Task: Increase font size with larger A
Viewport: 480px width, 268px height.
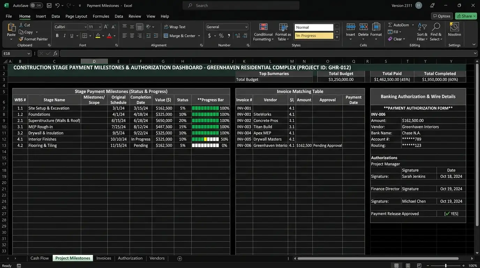Action: 106,27
